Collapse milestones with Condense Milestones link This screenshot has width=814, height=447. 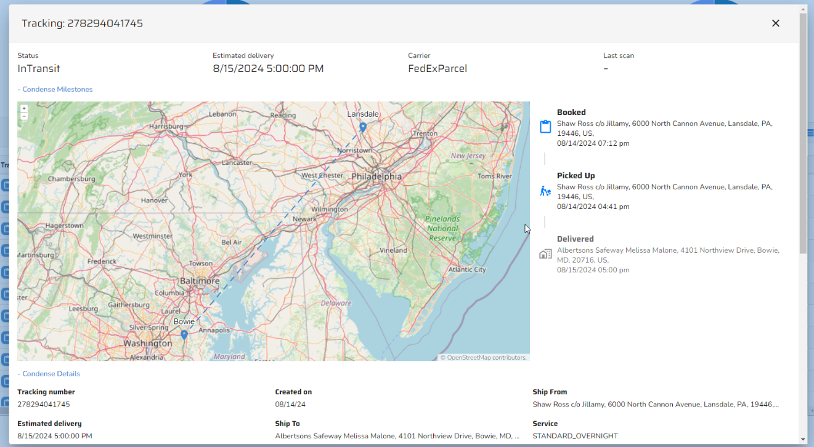coord(55,89)
